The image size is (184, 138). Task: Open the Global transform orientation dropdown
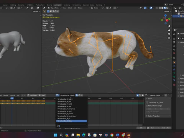coord(95,8)
